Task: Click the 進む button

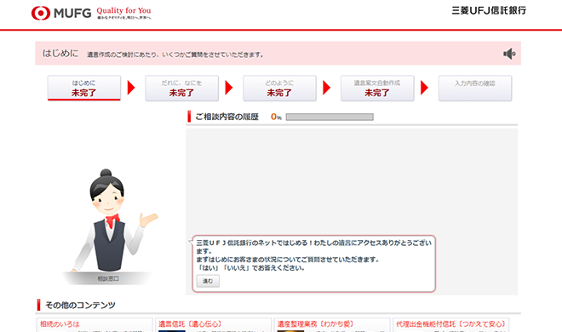Action: pos(208,281)
